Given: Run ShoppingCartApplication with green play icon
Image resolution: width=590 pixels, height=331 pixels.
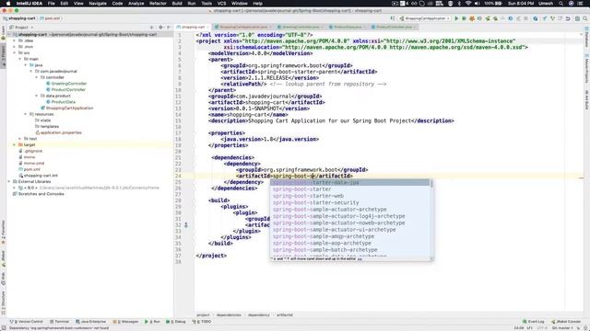Looking at the screenshot, I should (456, 18).
